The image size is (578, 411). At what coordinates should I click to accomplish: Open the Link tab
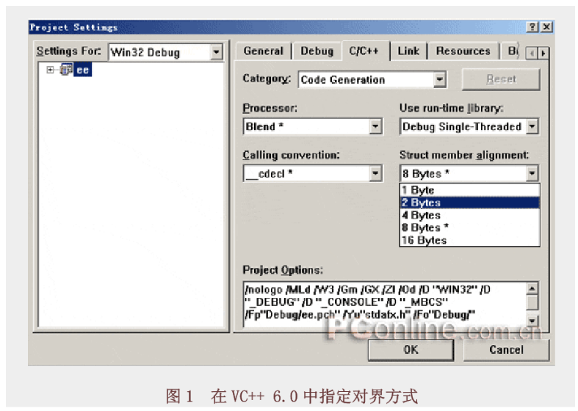coord(408,51)
